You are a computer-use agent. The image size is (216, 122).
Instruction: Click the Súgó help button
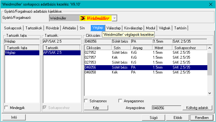click(x=153, y=118)
